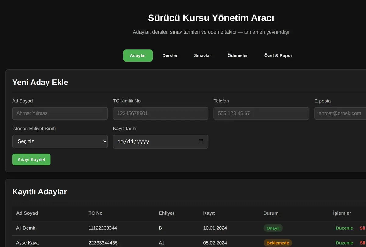Select the Ayşe Kaya name cell
The image size is (366, 247).
tap(27, 243)
